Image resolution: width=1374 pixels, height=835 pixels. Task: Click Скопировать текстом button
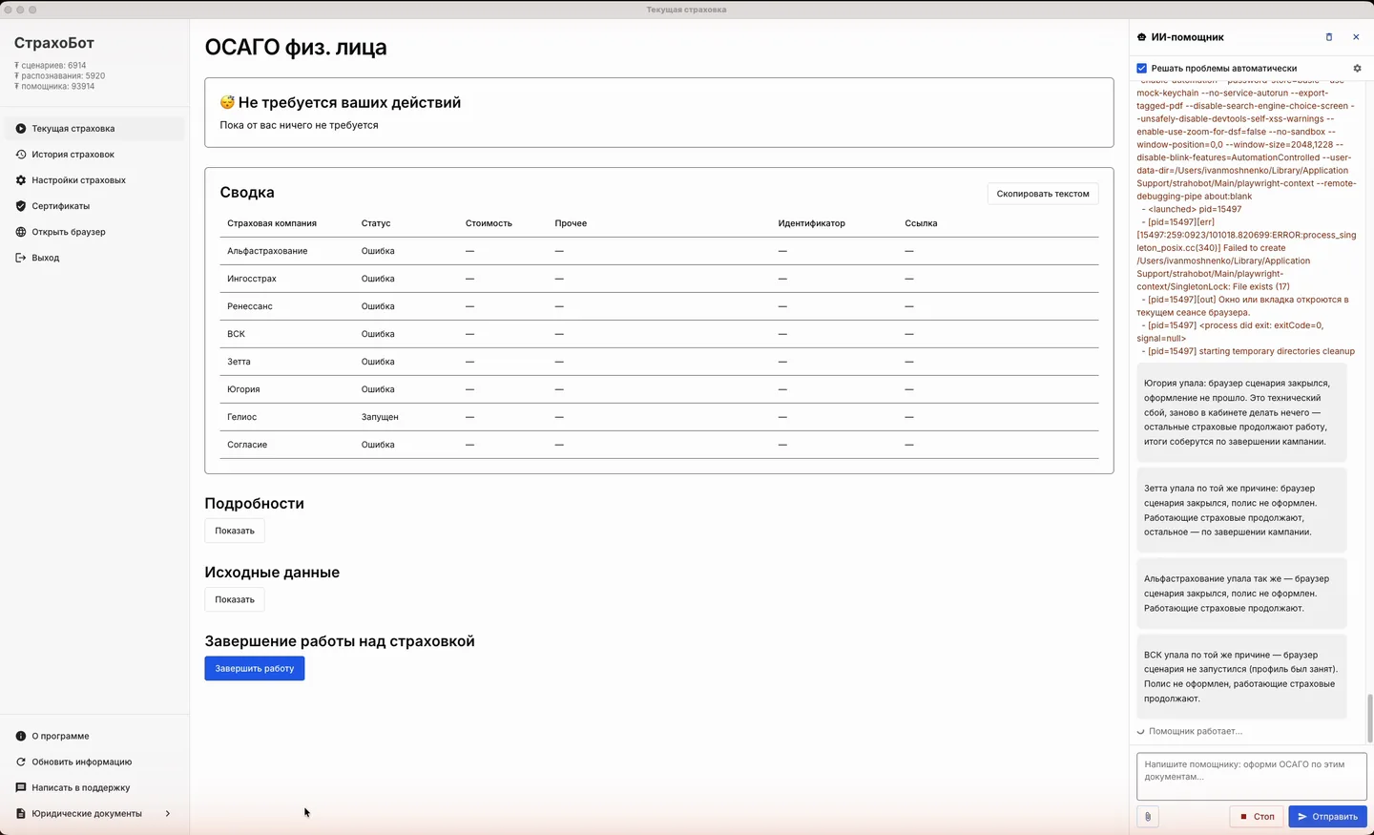pyautogui.click(x=1043, y=194)
